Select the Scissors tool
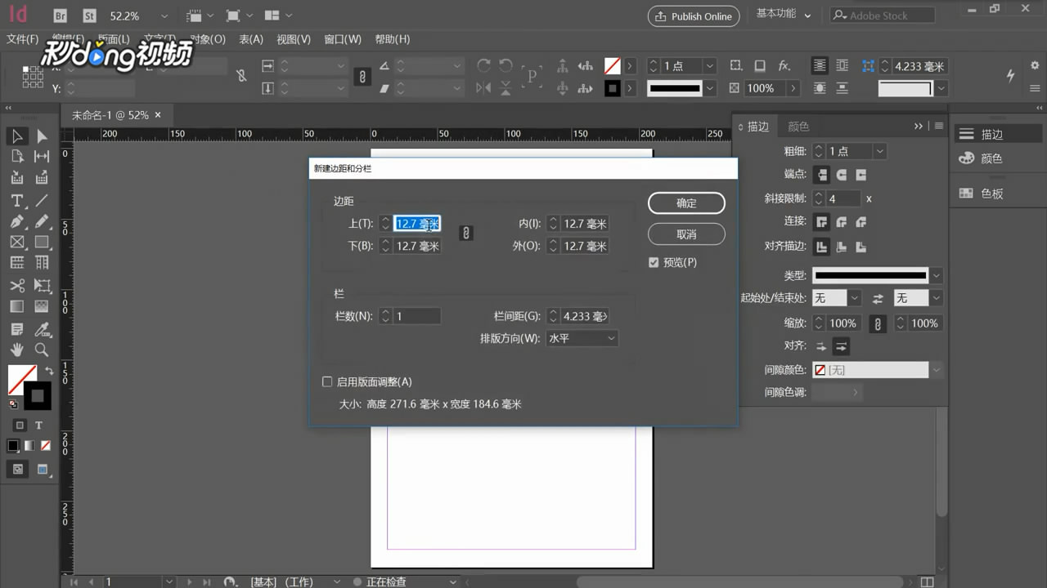1047x588 pixels. click(17, 285)
